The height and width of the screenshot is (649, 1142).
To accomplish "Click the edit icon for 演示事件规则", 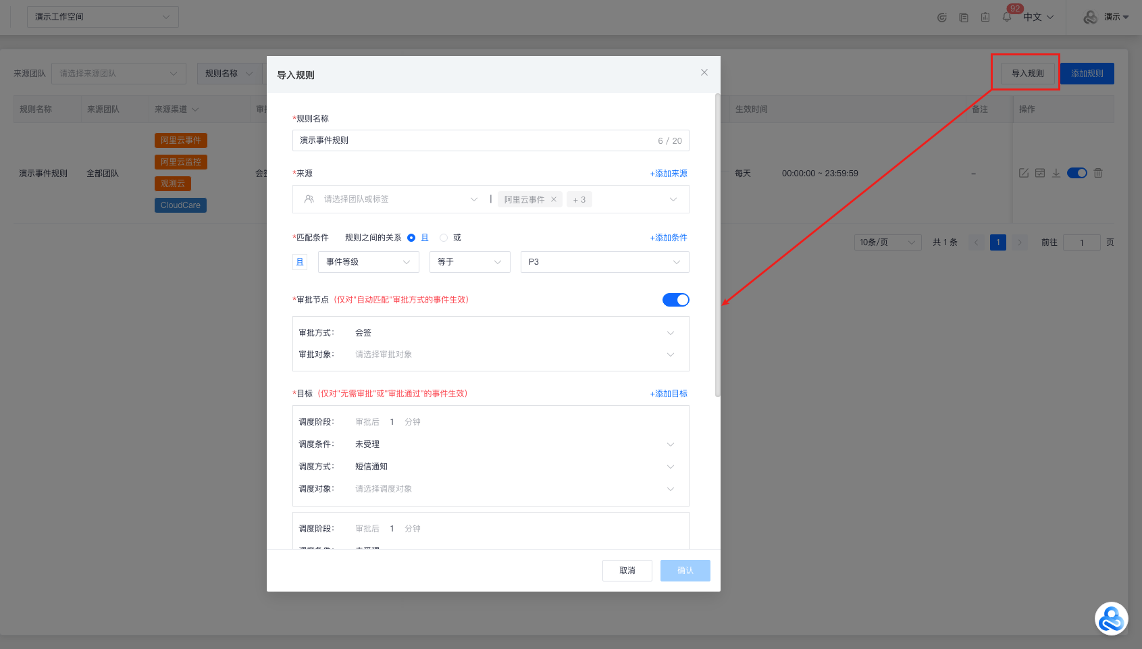I will point(1024,173).
